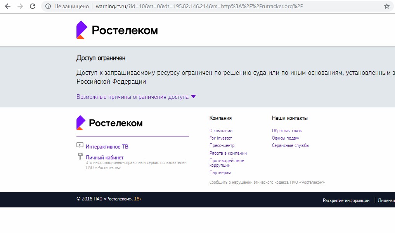This screenshot has width=395, height=233.
Task: Click the Не защищено security label
Action: click(71, 6)
